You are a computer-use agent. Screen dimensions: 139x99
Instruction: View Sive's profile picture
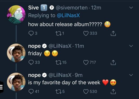pos(16,14)
